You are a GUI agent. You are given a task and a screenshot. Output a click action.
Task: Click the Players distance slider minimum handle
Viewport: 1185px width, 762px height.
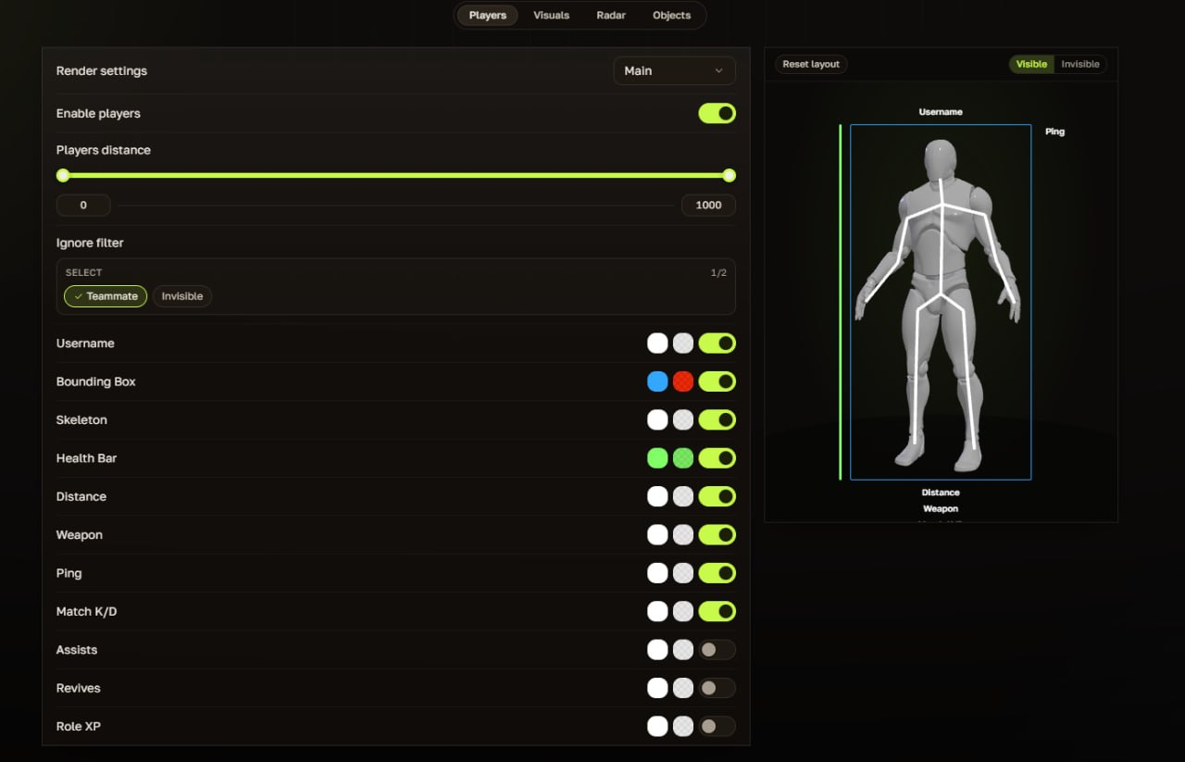tap(63, 176)
